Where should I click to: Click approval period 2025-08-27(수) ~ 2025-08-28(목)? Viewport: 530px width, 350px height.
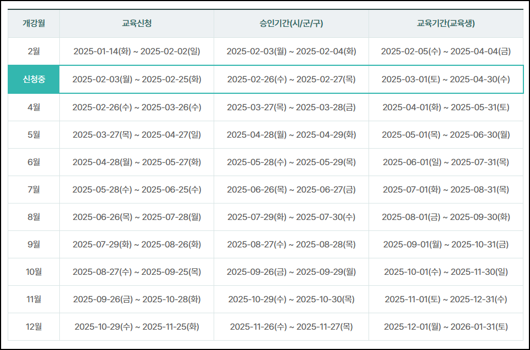point(292,244)
